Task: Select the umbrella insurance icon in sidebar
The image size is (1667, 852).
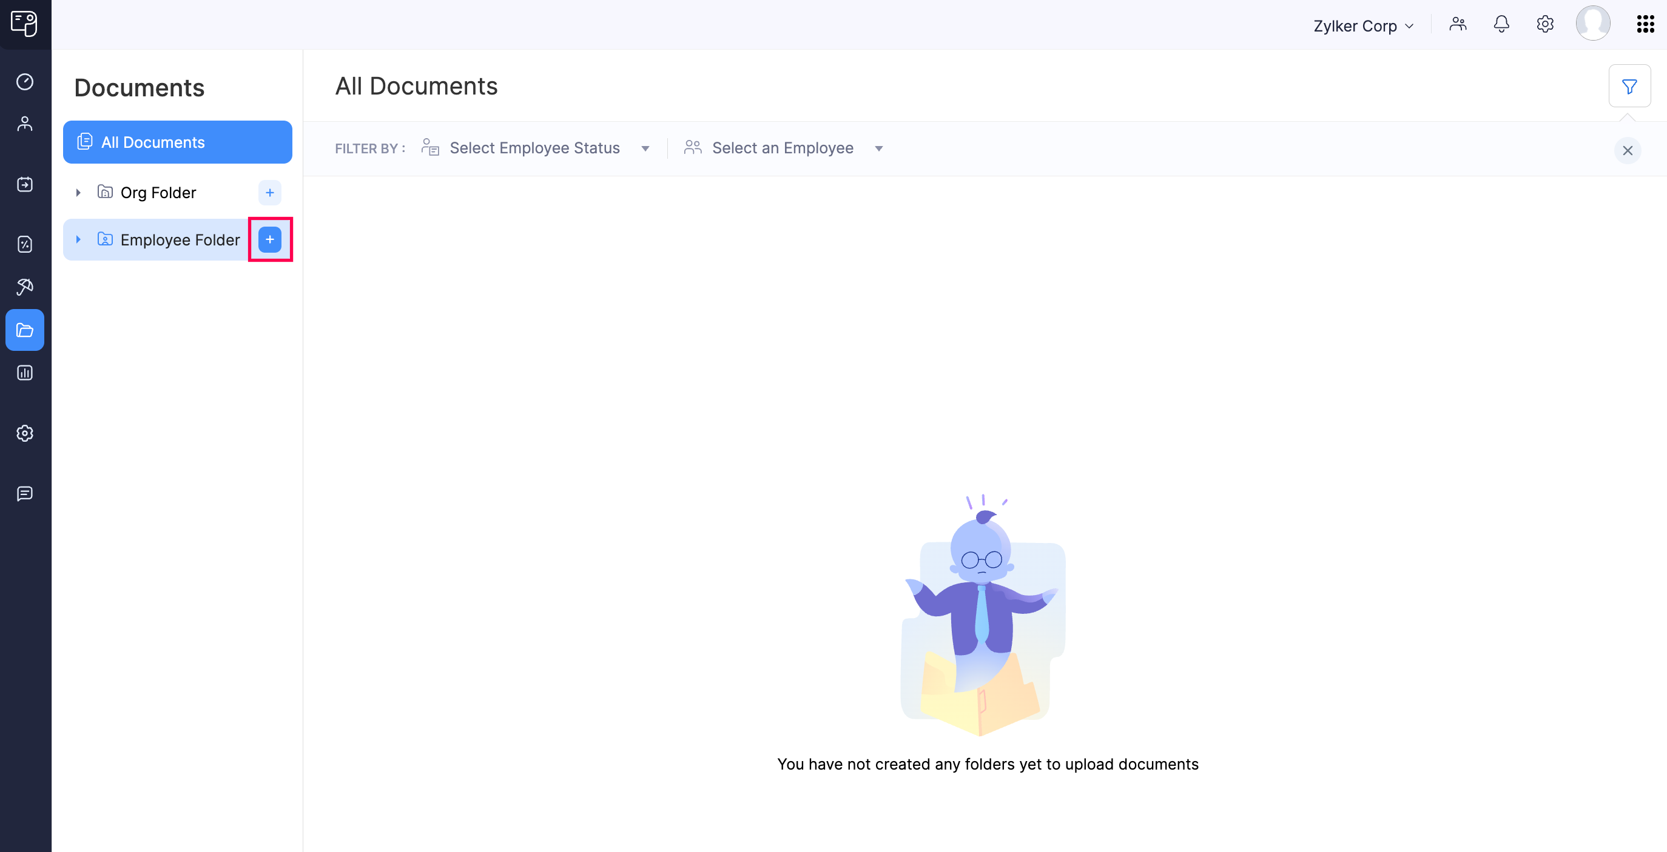Action: point(25,287)
